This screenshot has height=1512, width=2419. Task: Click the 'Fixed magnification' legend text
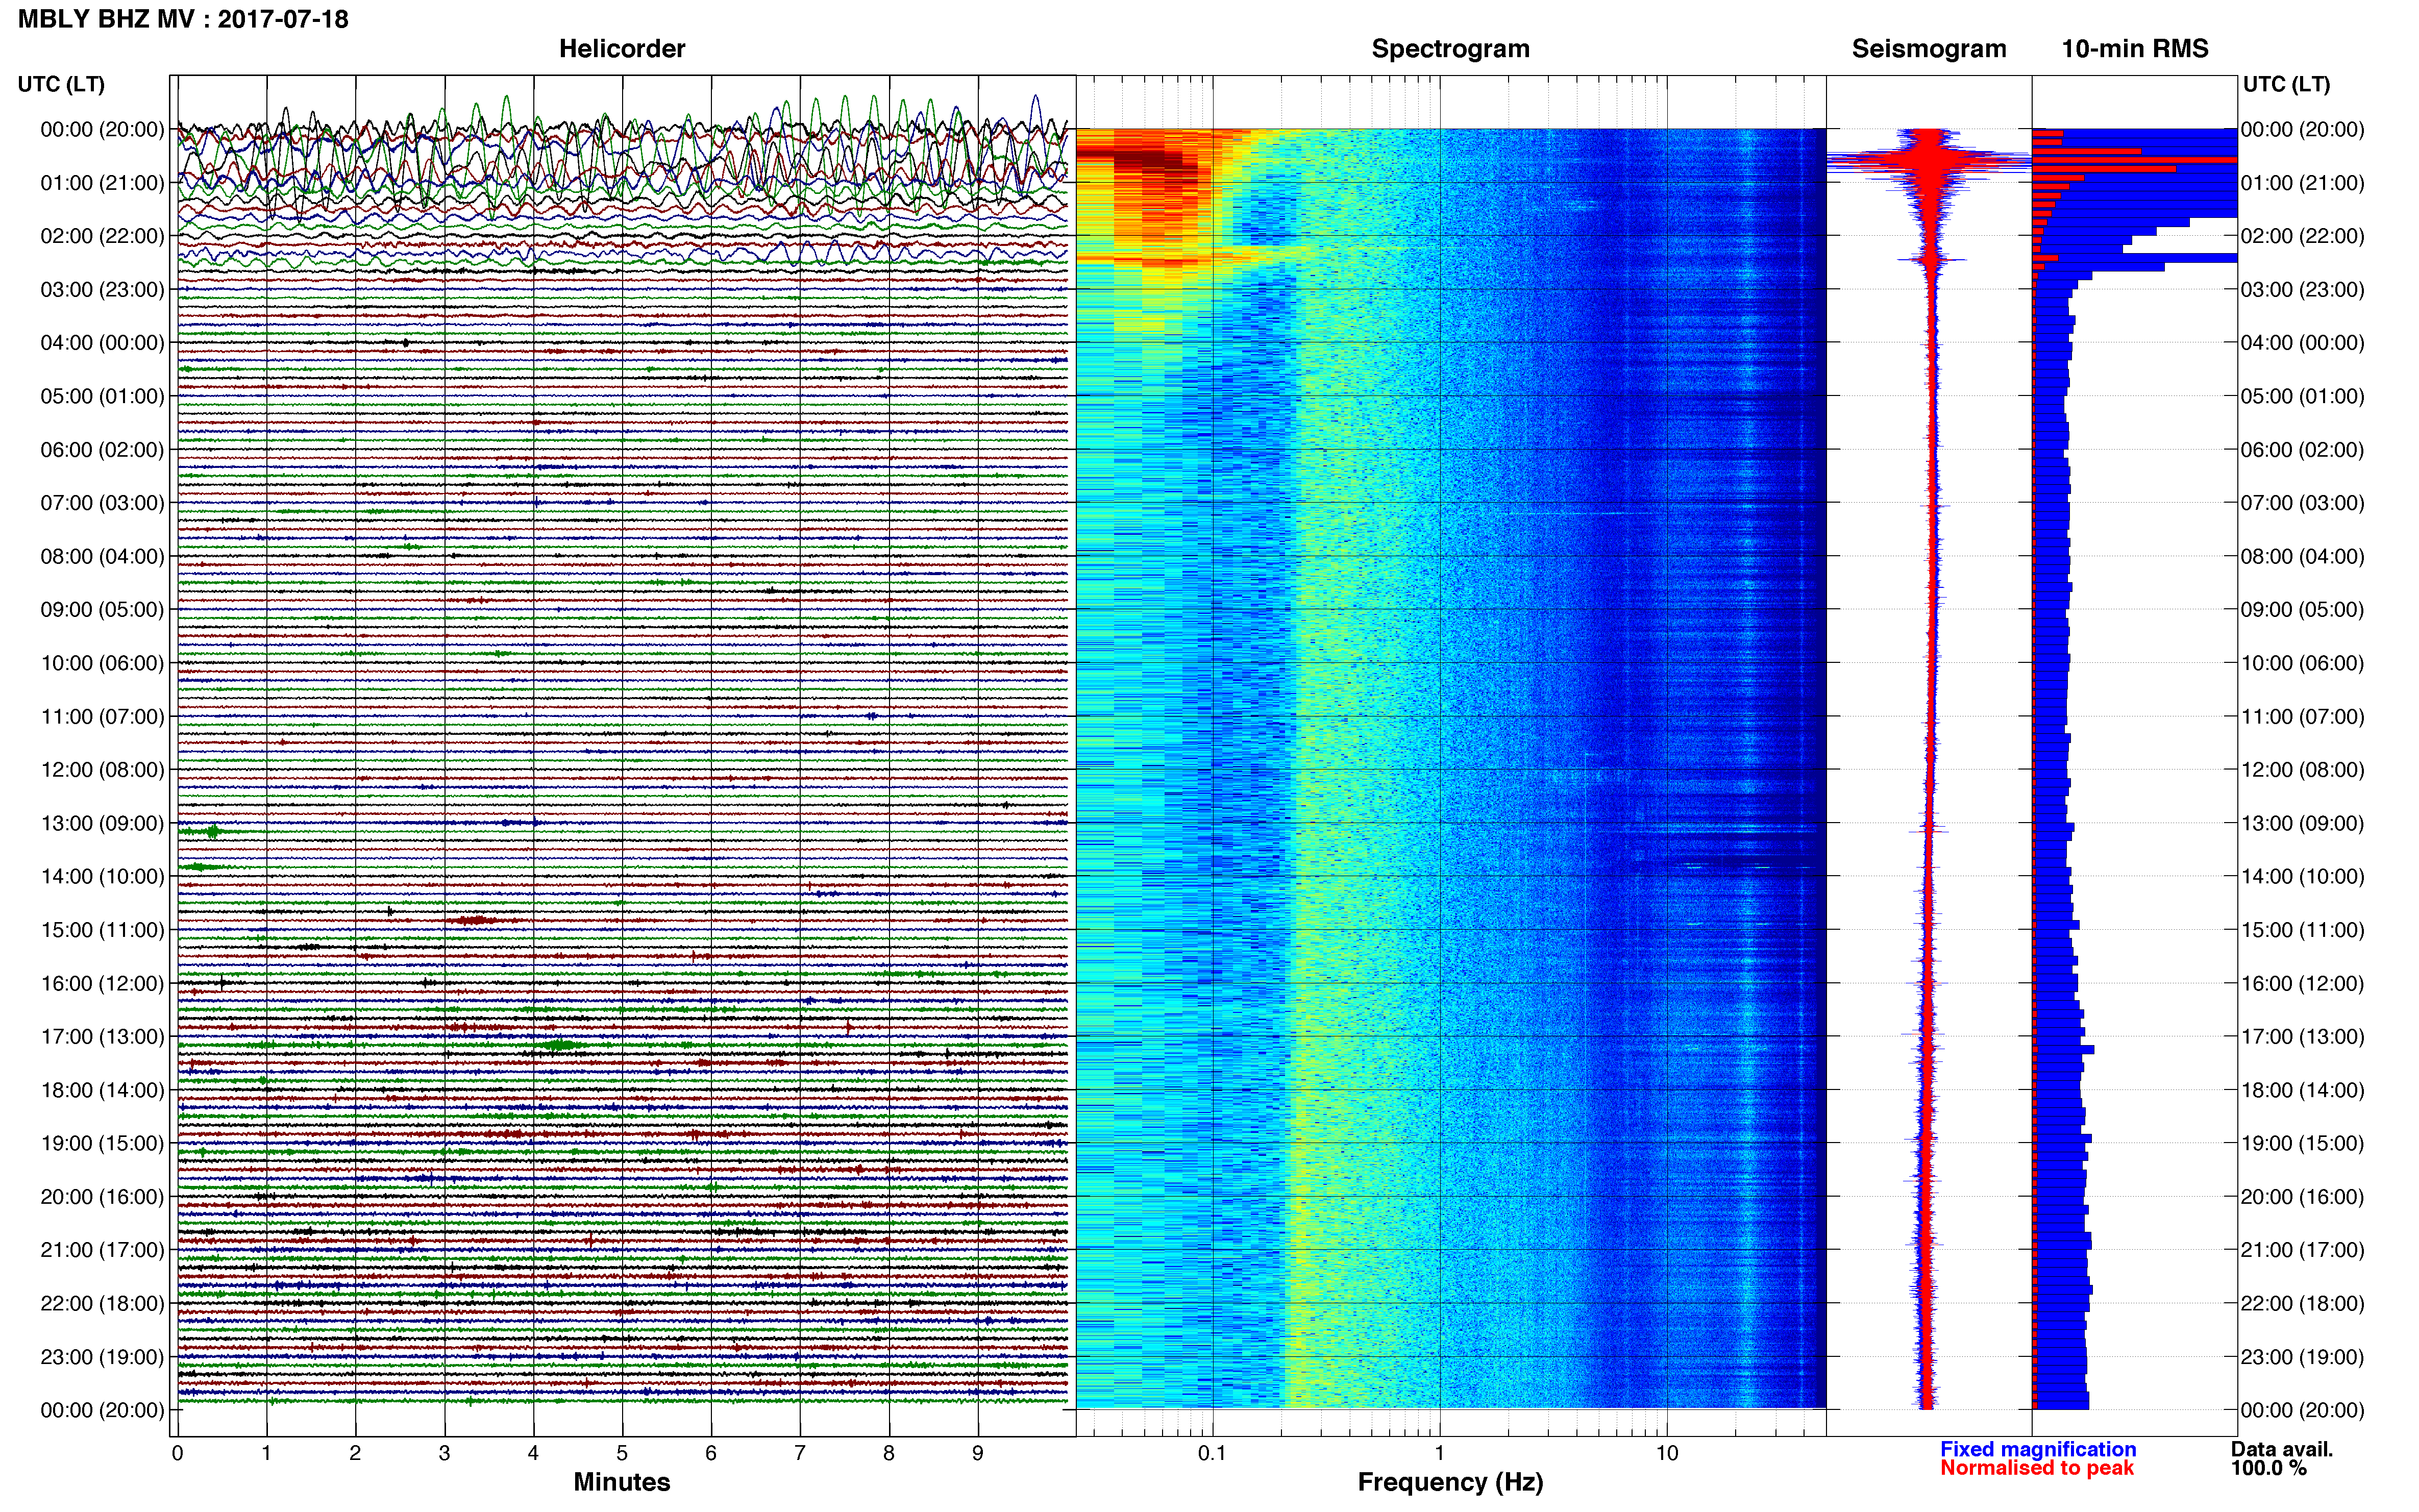pos(2038,1449)
